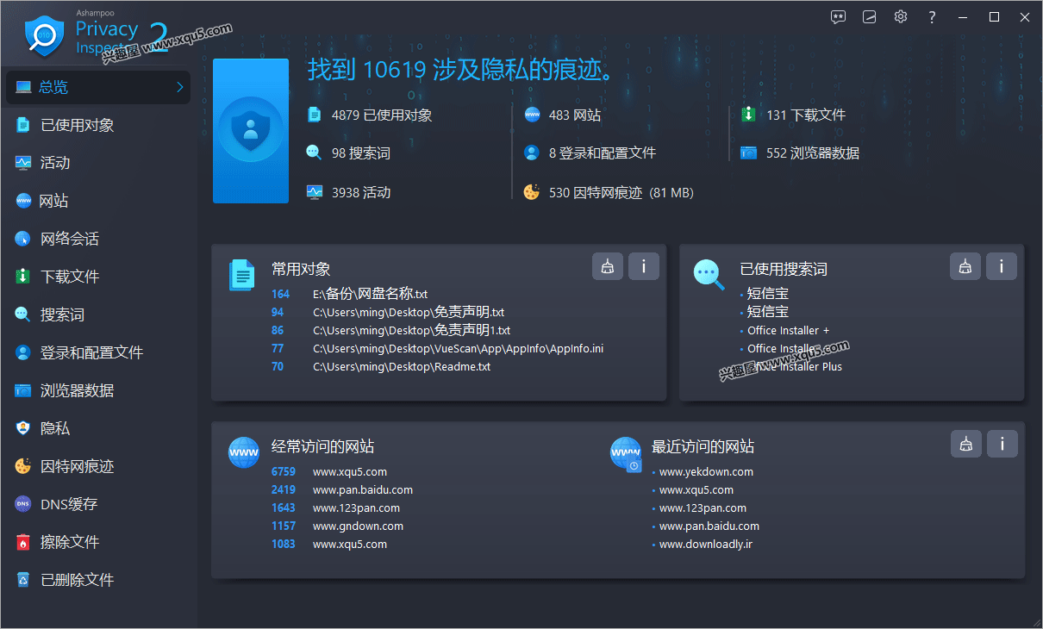Clean 已使用搜索词 panel with broom icon

965,267
